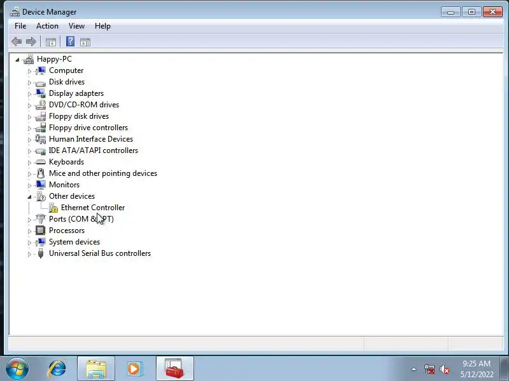
Task: Click the Floppy drive controllers icon
Action: [41, 128]
